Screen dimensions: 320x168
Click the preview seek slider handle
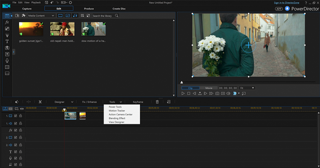click(182, 82)
